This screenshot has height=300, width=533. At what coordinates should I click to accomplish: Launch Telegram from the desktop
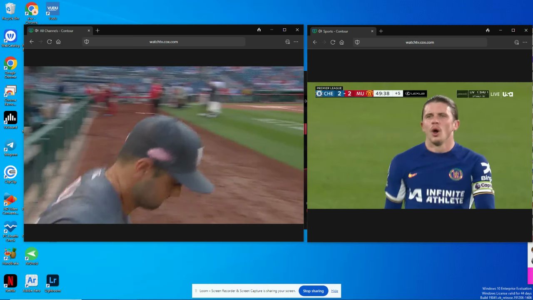pyautogui.click(x=10, y=147)
